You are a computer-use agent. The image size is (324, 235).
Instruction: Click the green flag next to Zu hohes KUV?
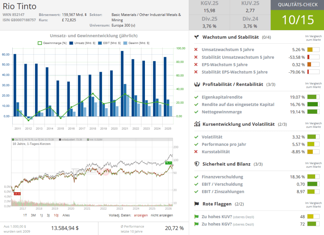click(x=196, y=217)
